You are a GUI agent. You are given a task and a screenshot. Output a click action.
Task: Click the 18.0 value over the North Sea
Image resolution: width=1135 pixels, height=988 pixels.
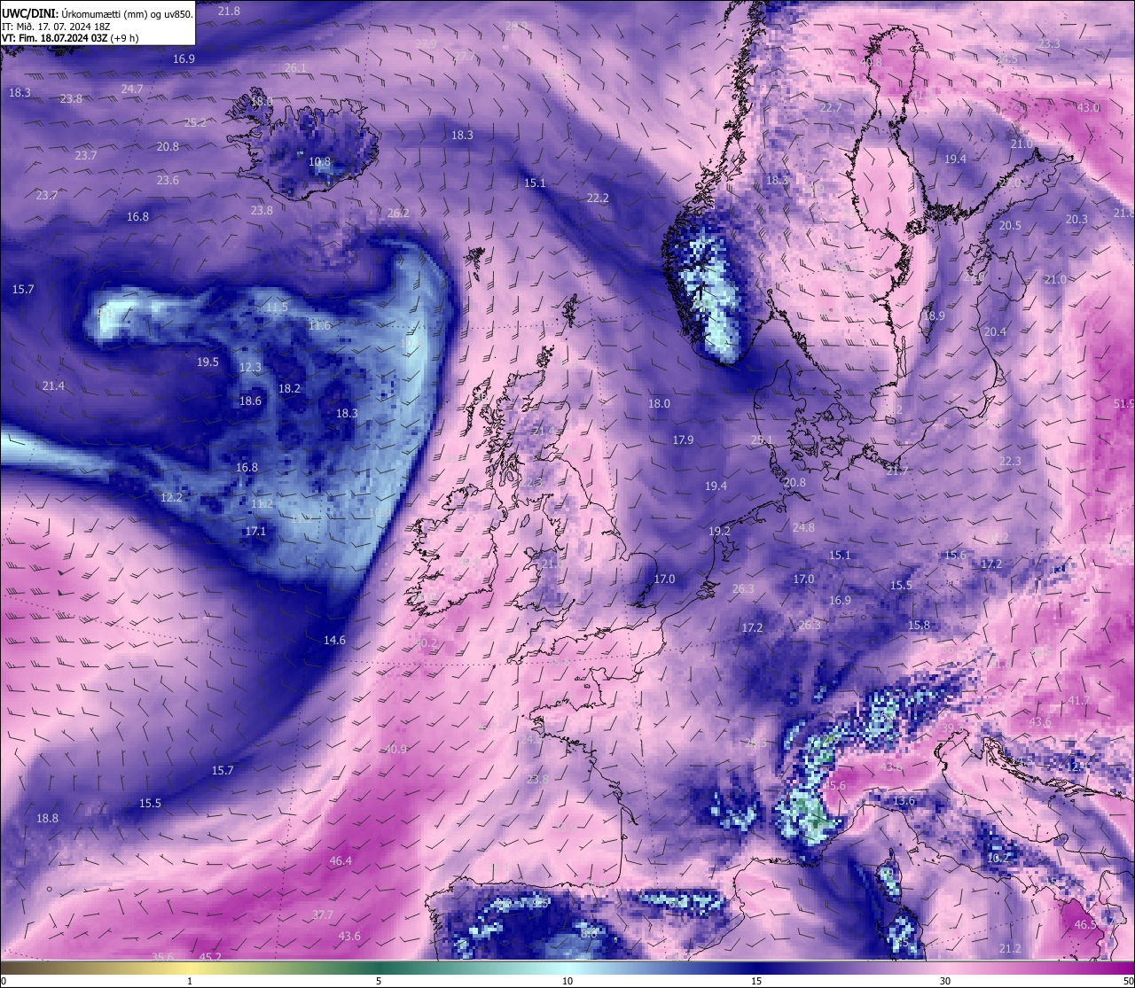click(x=659, y=403)
